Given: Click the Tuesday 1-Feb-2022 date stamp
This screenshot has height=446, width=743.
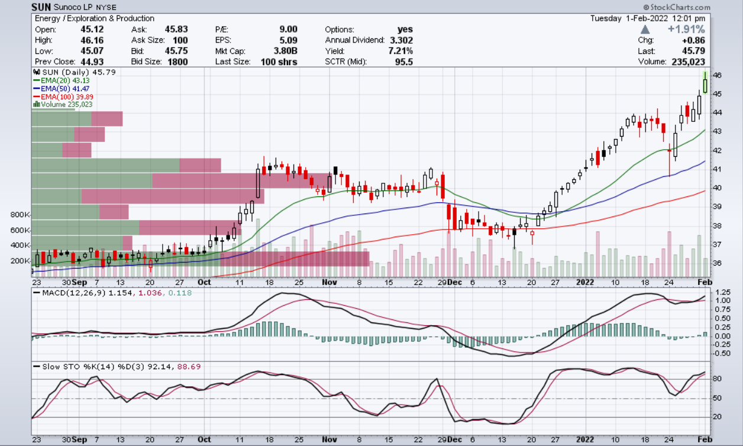Looking at the screenshot, I should tap(648, 18).
